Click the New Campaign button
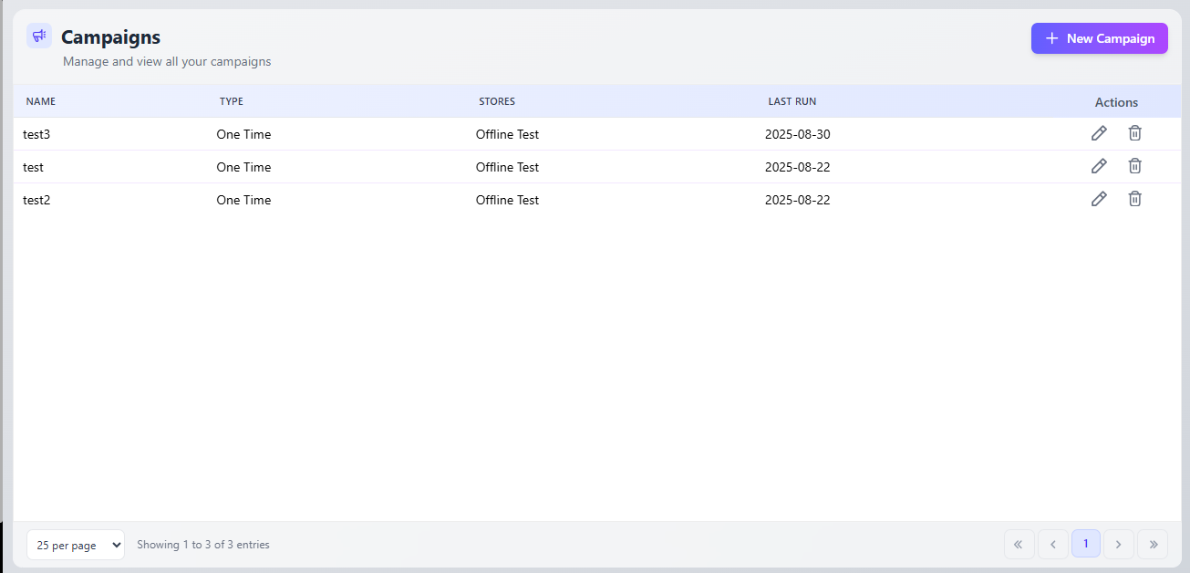This screenshot has width=1190, height=573. pyautogui.click(x=1099, y=38)
